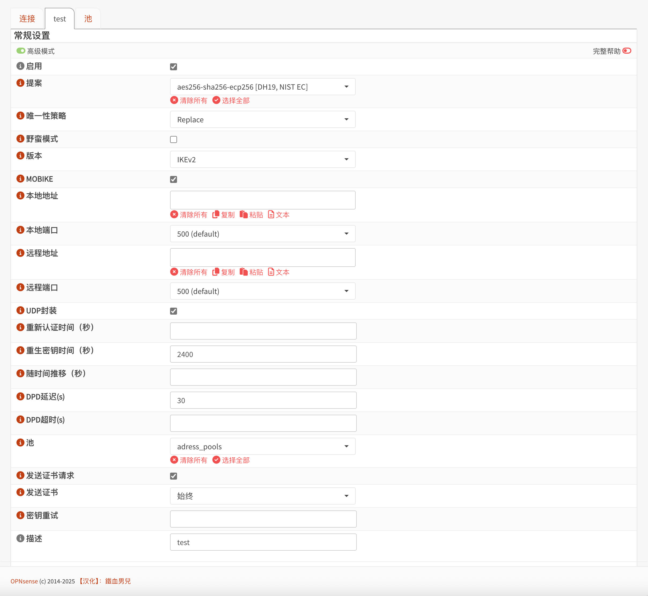Click the 重生密钥时间 input field

[263, 354]
